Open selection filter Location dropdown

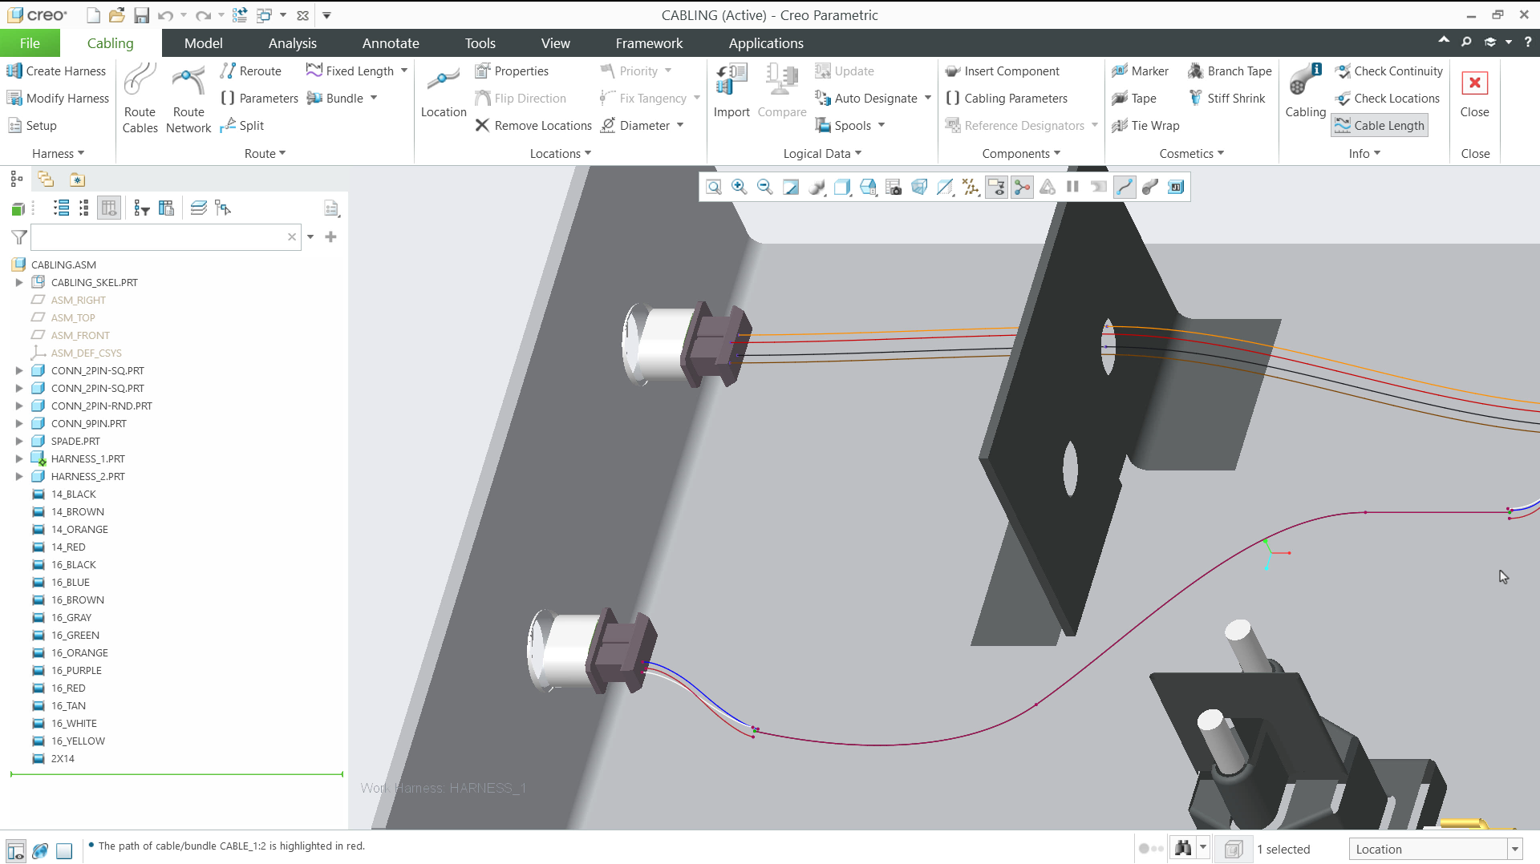pos(1515,849)
